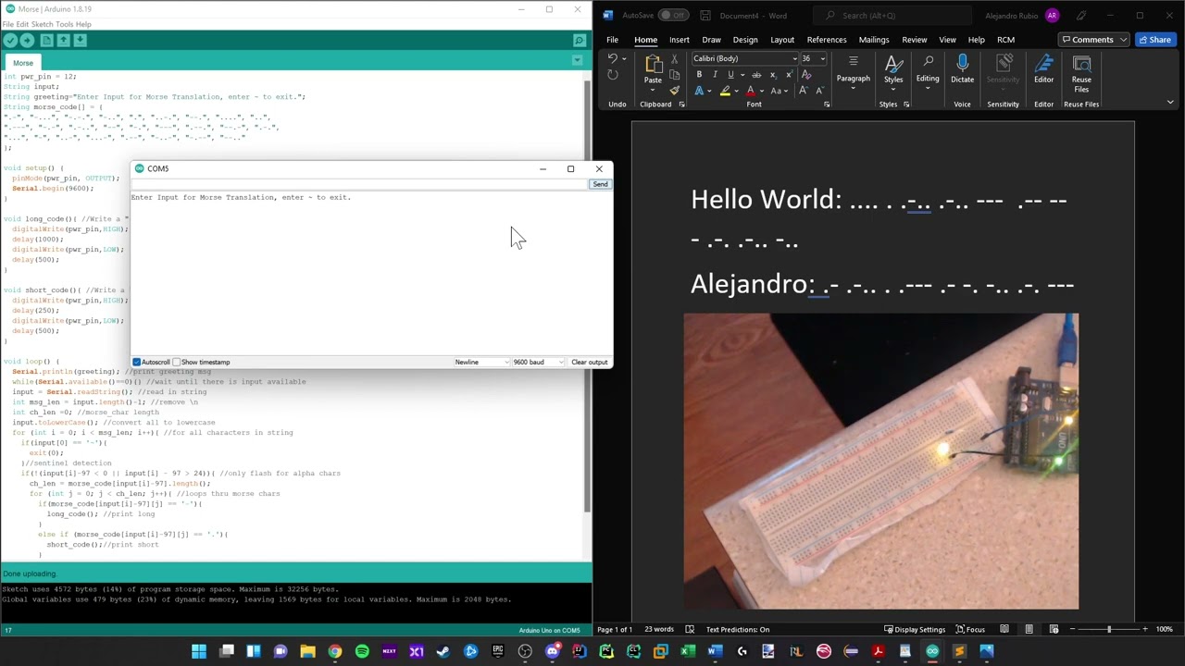Click the Share button in Word
The height and width of the screenshot is (666, 1185).
(1154, 40)
